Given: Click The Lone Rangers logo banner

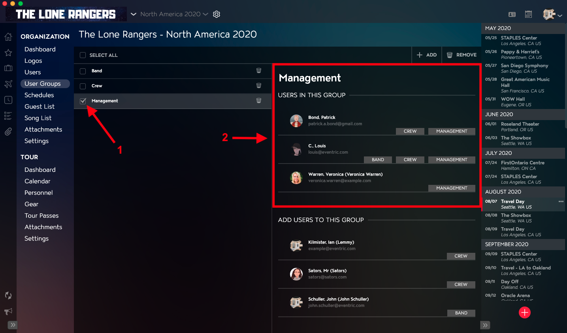Looking at the screenshot, I should pyautogui.click(x=66, y=14).
